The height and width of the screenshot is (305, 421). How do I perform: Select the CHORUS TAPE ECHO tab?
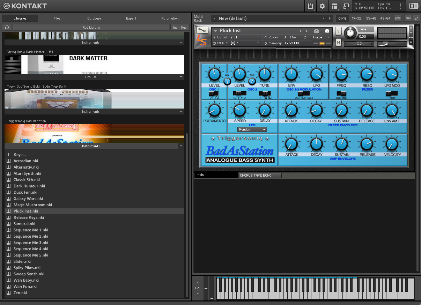[x=260, y=176]
